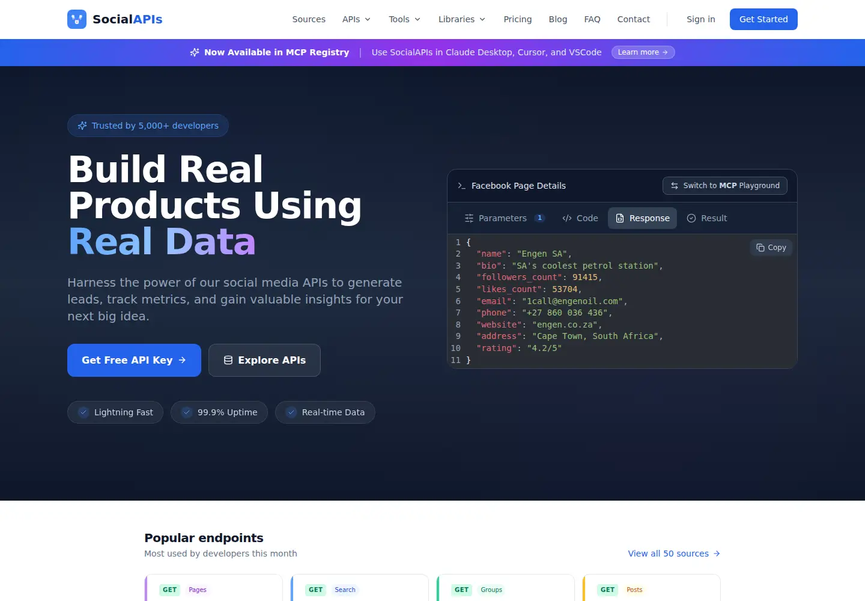This screenshot has height=601, width=865.
Task: Expand the Tools dropdown menu
Action: point(404,19)
